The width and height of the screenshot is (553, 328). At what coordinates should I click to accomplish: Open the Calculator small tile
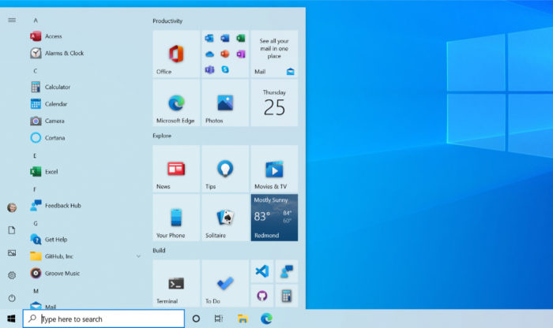tap(286, 296)
